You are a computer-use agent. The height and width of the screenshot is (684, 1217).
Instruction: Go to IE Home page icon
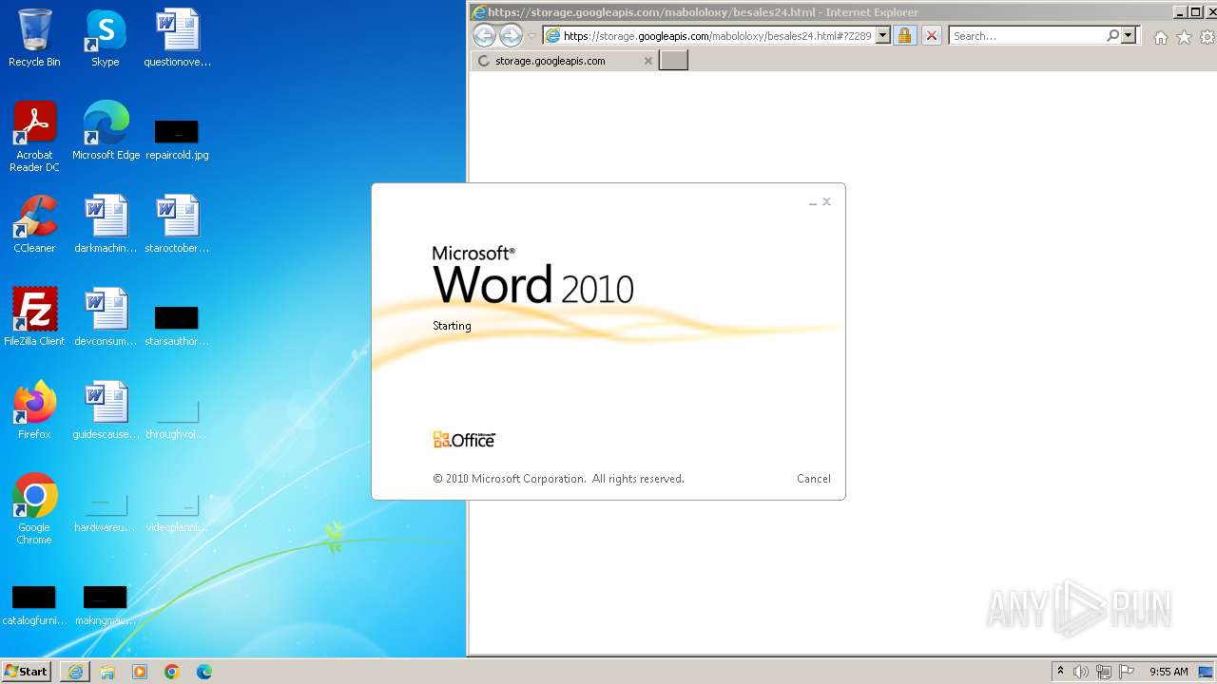click(1160, 37)
